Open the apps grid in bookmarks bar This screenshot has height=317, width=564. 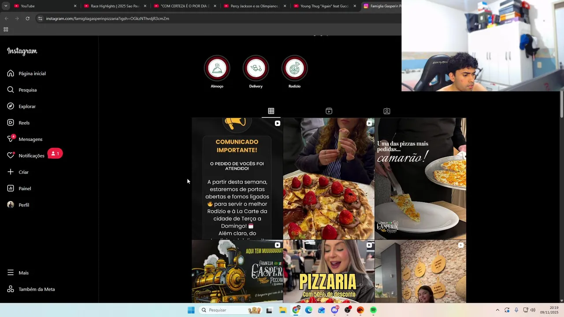6,29
